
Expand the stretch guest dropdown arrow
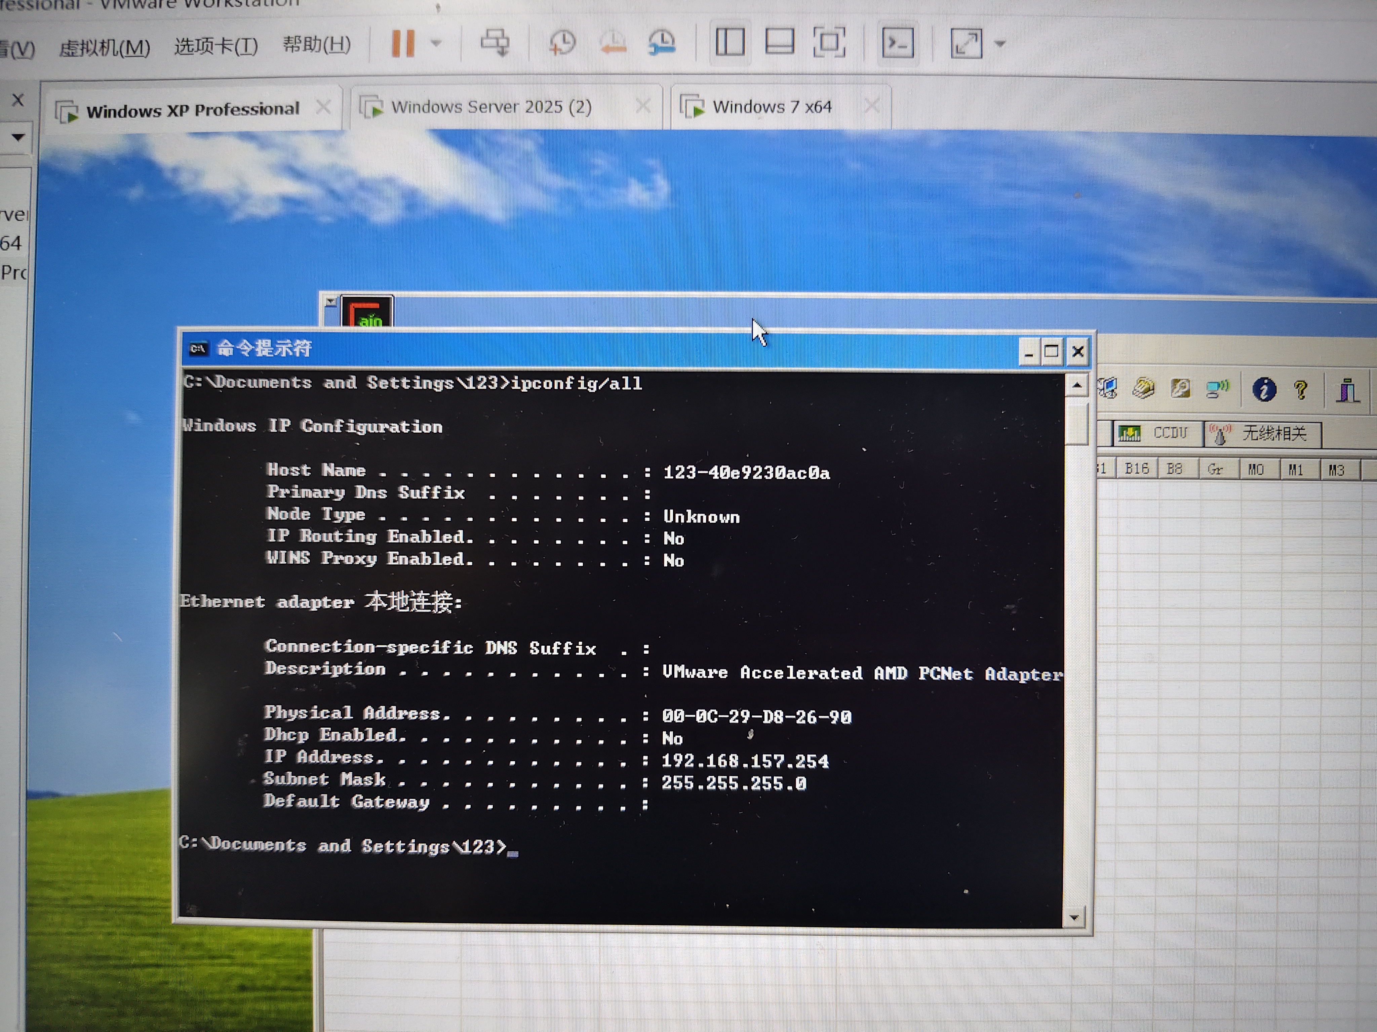[x=1000, y=44]
